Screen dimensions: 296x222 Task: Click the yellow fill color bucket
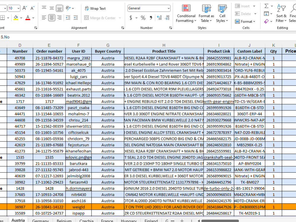tap(16, 18)
